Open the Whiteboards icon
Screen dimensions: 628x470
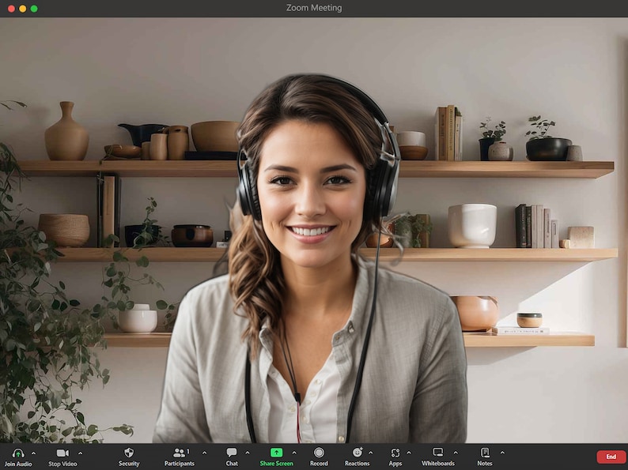click(438, 453)
